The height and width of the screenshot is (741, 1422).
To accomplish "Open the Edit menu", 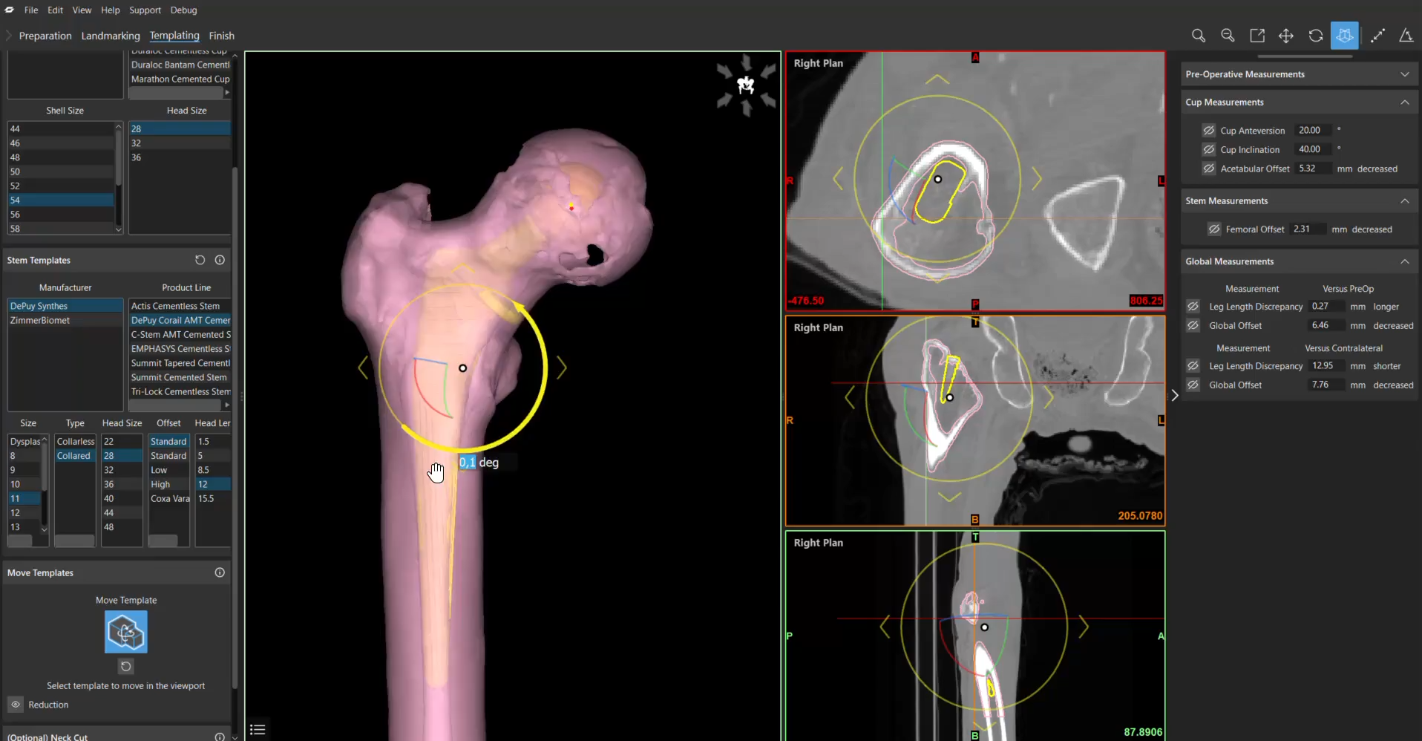I will tap(56, 10).
